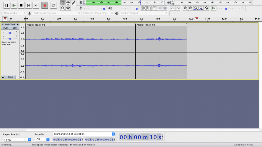Select the Zoom magnifier tool

[x=63, y=8]
